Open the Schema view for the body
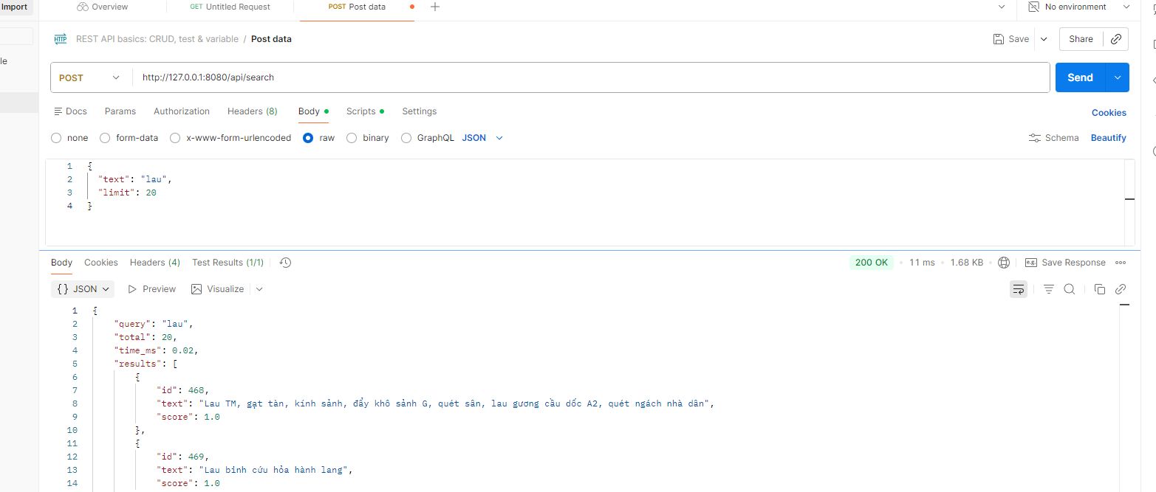This screenshot has height=492, width=1156. coord(1054,137)
